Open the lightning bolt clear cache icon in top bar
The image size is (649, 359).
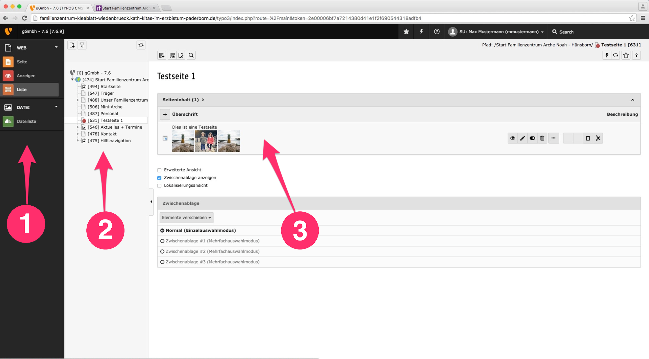[421, 32]
